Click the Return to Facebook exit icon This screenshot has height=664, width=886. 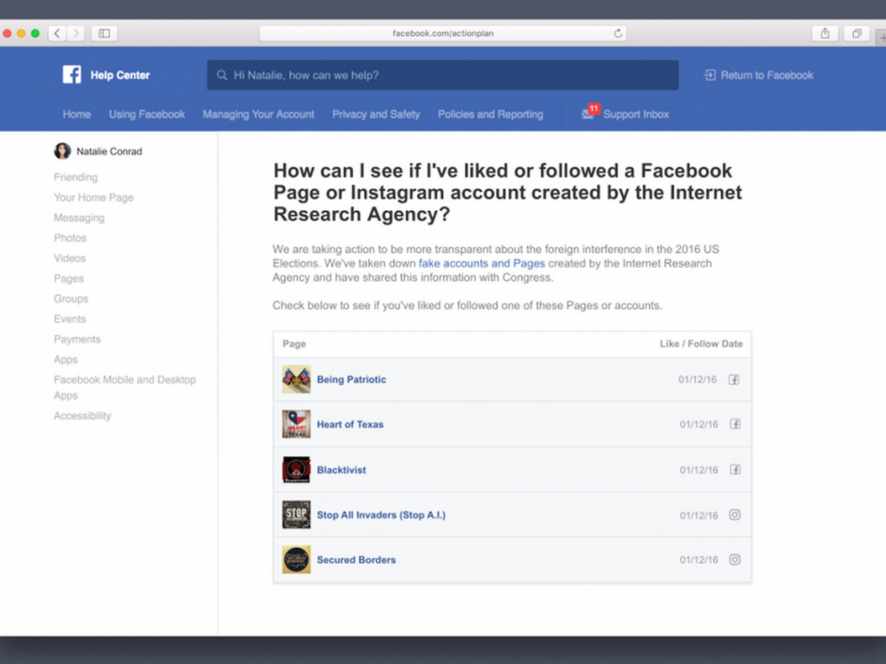point(710,75)
